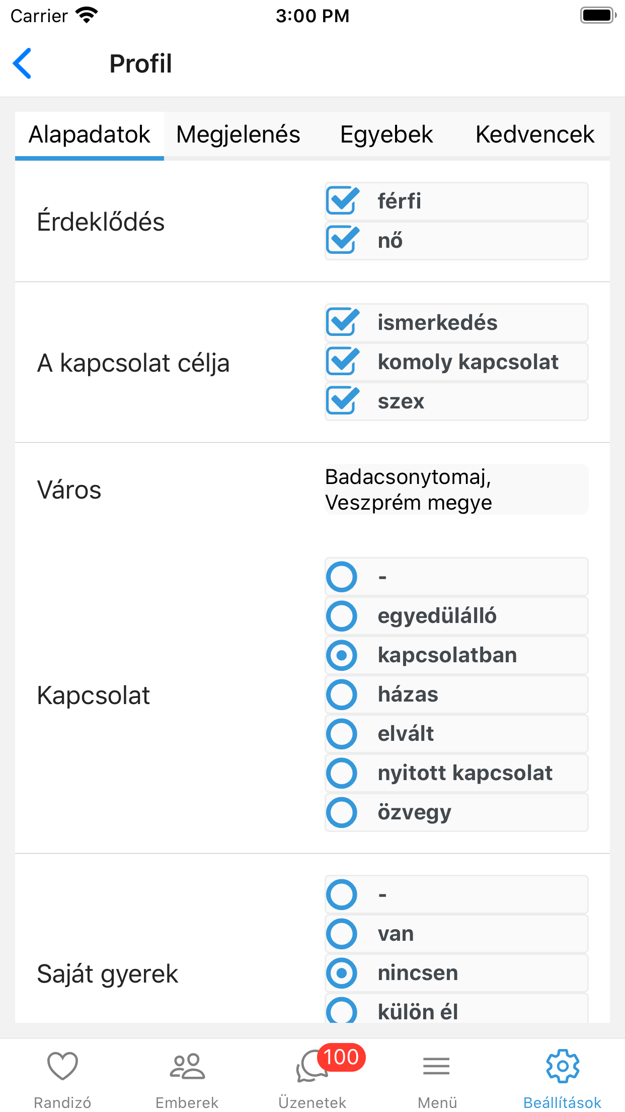This screenshot has width=625, height=1112.
Task: Select the özvegy radio option
Action: pos(342,812)
